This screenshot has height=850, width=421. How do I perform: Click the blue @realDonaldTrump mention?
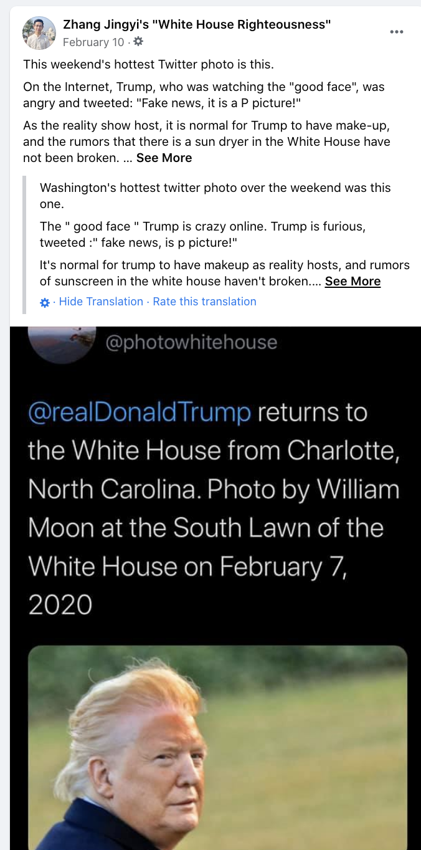pos(140,413)
